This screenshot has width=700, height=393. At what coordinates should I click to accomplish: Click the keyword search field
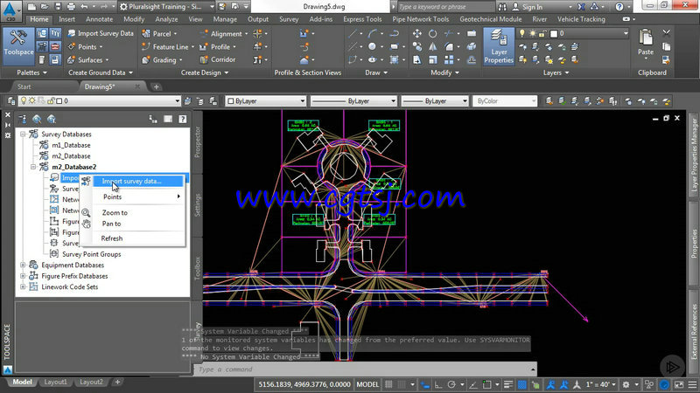(445, 7)
